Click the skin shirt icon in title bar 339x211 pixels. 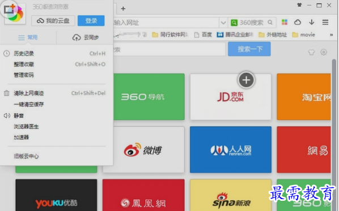point(299,5)
